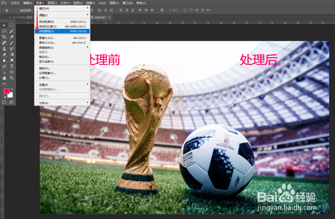335x219 pixels.
Task: Open 画布大小(S)... dialog
Action: click(x=62, y=43)
